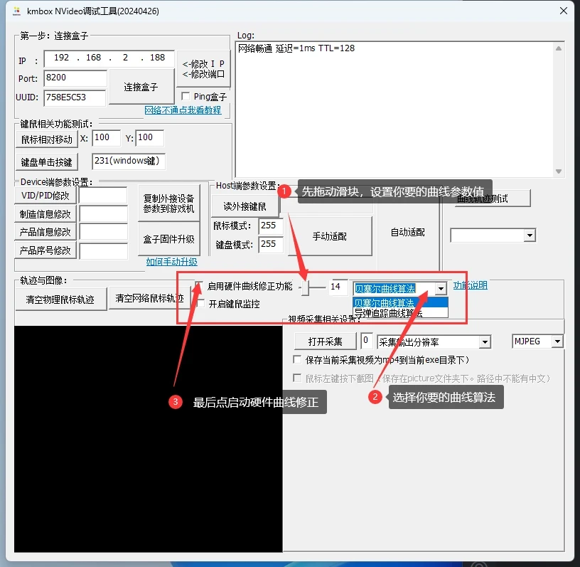Click the input field beside 产品信息修改
580x567 pixels.
point(103,232)
